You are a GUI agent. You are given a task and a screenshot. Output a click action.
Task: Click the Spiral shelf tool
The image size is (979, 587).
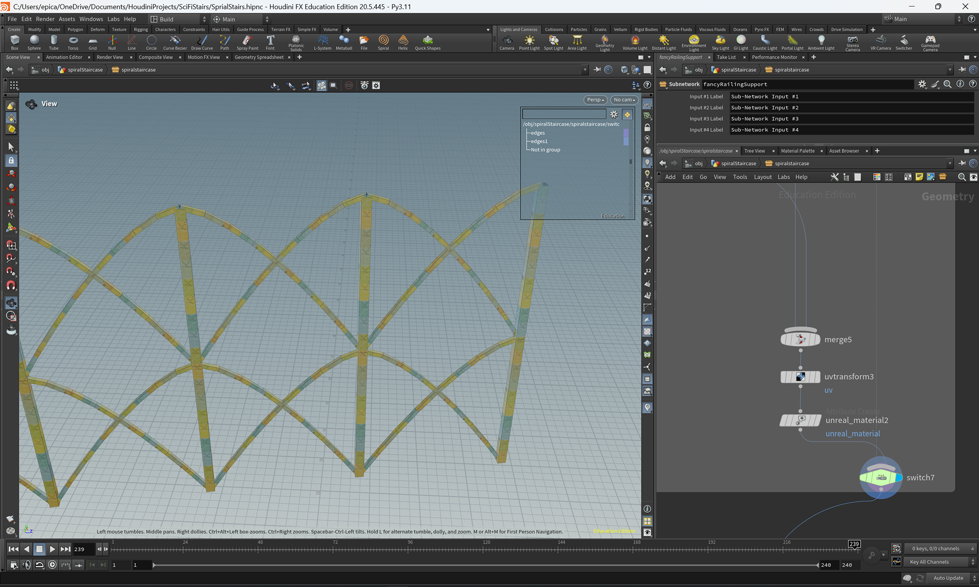click(383, 43)
